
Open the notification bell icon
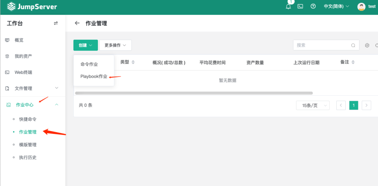288,6
